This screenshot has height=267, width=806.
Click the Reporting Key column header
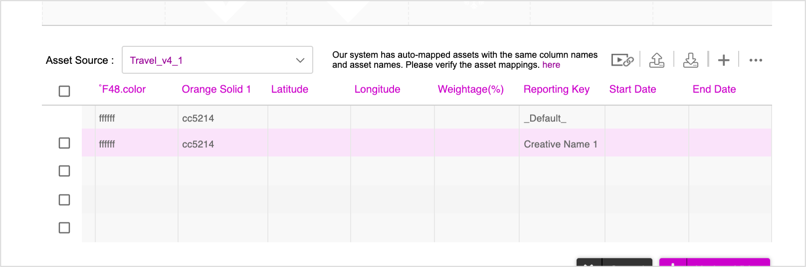[x=557, y=89]
